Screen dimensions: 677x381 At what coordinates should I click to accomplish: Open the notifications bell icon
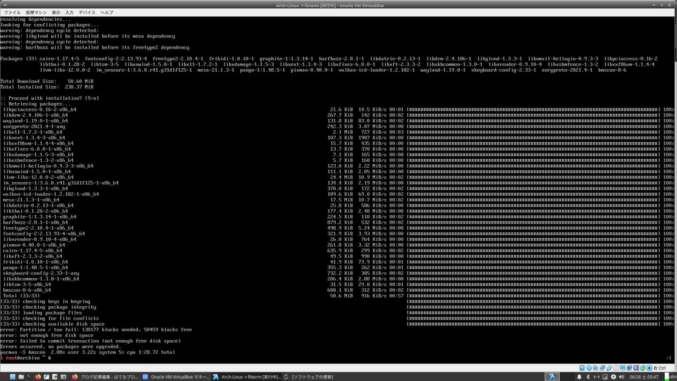click(579, 376)
